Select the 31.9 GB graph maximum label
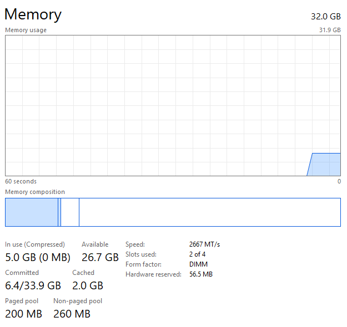 [329, 30]
